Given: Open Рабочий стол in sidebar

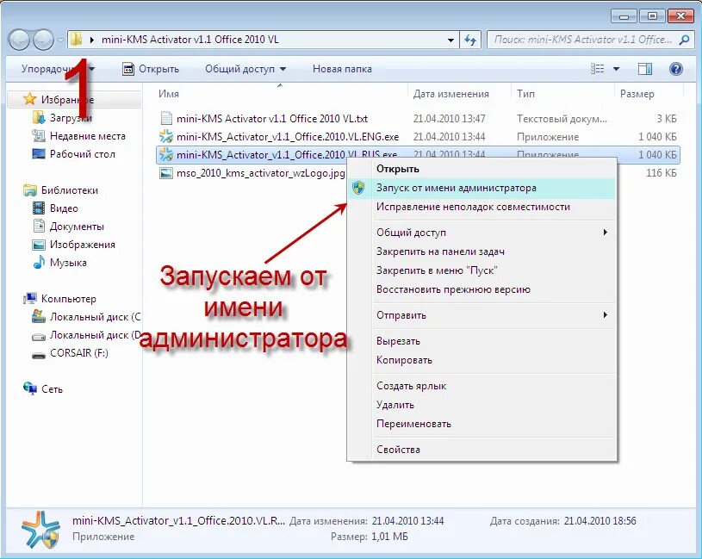Looking at the screenshot, I should pyautogui.click(x=83, y=154).
